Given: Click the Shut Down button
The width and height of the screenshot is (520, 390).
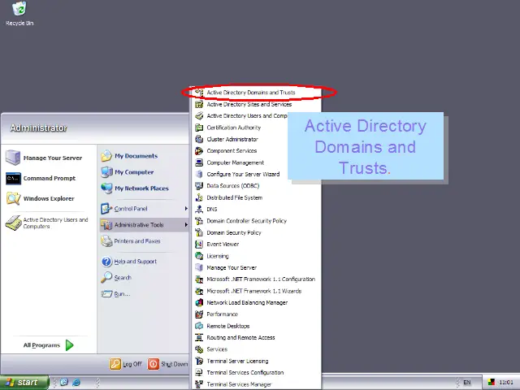Looking at the screenshot, I should tap(168, 364).
